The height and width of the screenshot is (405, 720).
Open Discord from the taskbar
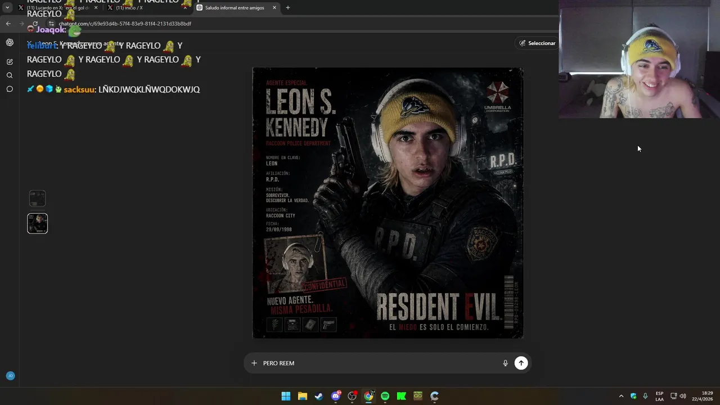336,396
